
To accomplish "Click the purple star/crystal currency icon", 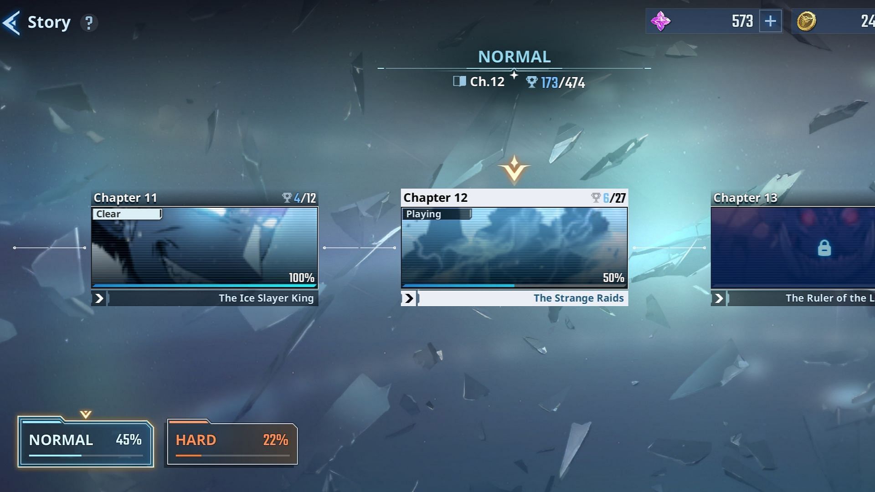I will tap(660, 21).
